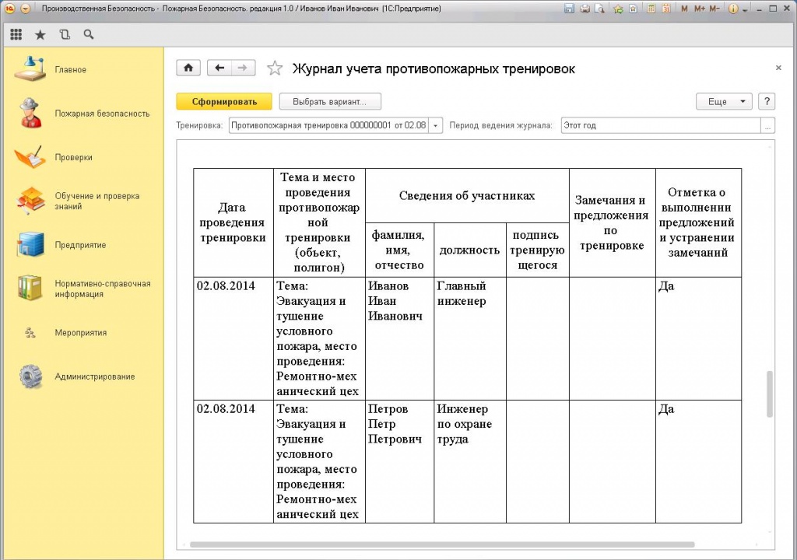Navigate back with the left arrow
Viewport: 797px width, 560px height.
click(x=219, y=68)
